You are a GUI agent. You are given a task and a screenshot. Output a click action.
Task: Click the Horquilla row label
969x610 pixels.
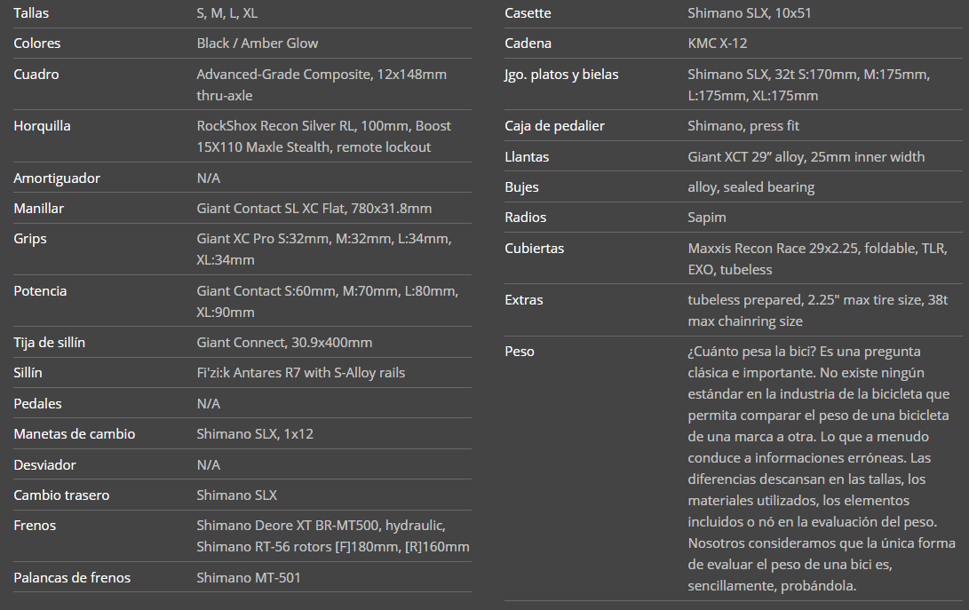pos(42,126)
